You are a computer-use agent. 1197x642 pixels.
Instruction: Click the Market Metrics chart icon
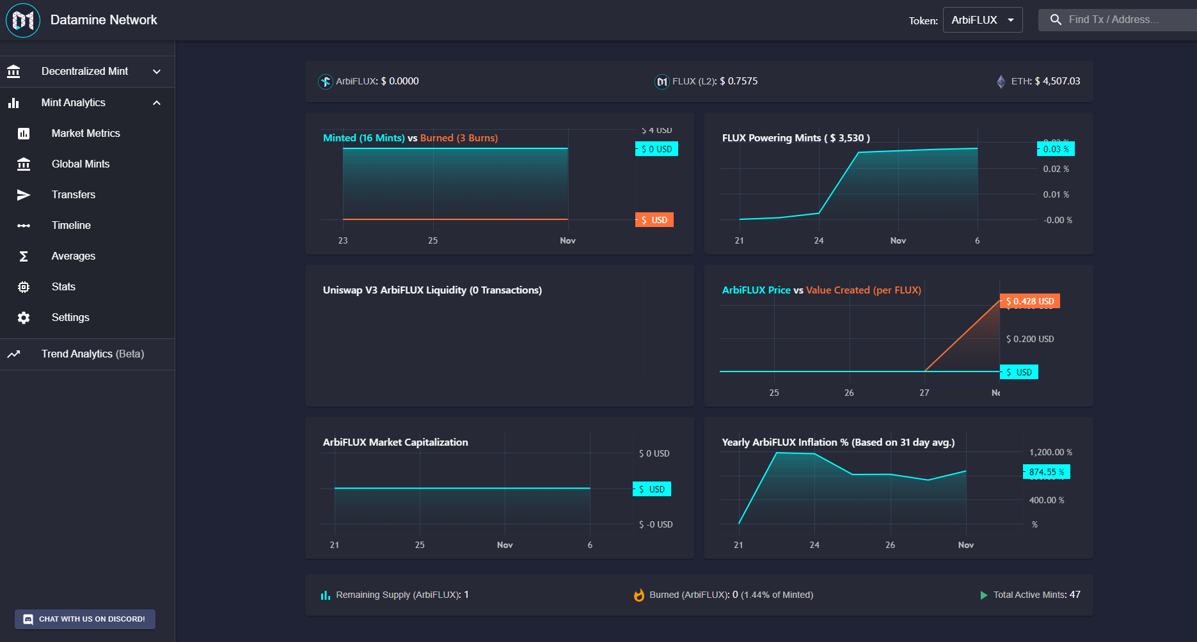pyautogui.click(x=24, y=134)
